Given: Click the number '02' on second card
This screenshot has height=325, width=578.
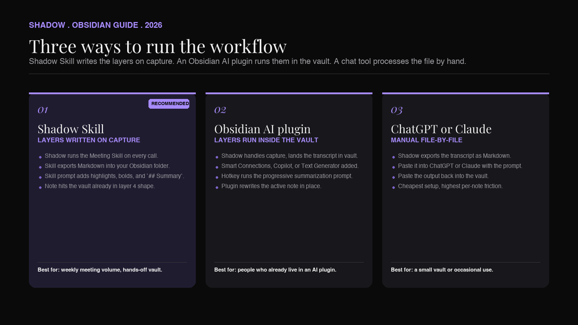Looking at the screenshot, I should (220, 110).
